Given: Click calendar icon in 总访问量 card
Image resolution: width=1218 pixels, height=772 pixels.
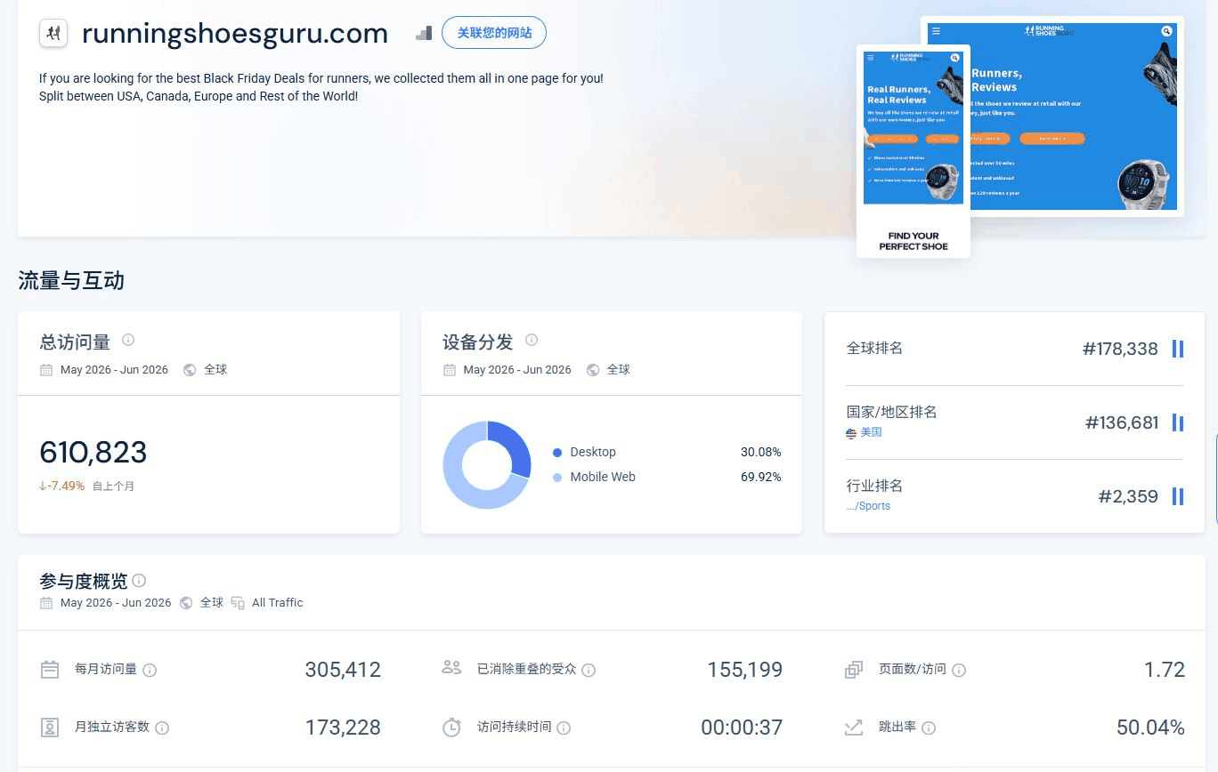Looking at the screenshot, I should pyautogui.click(x=46, y=370).
